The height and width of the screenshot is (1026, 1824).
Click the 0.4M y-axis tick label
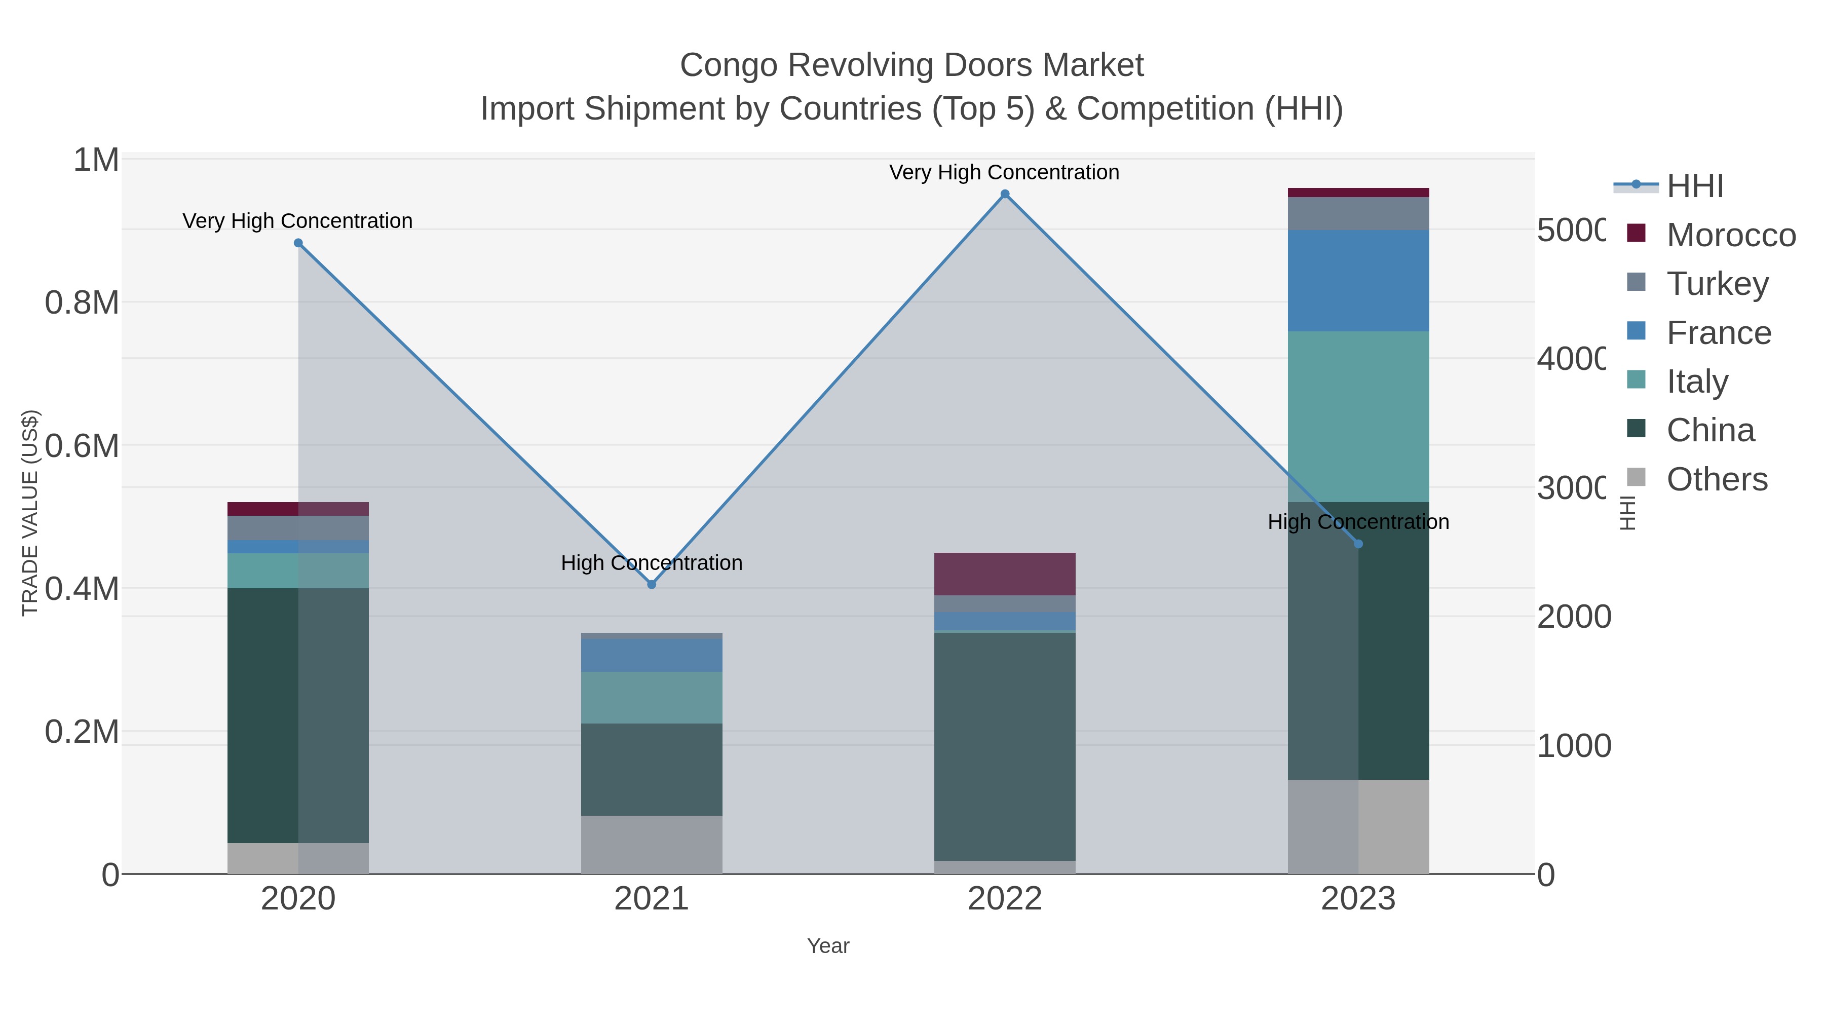82,589
